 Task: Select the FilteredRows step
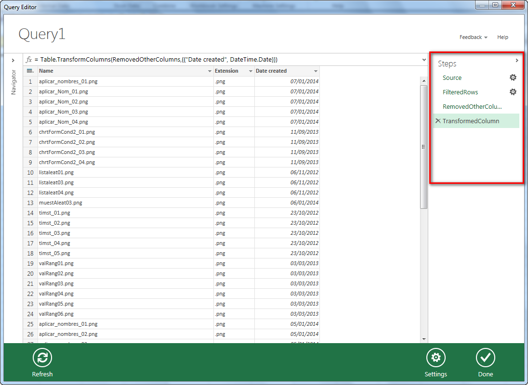pos(460,92)
